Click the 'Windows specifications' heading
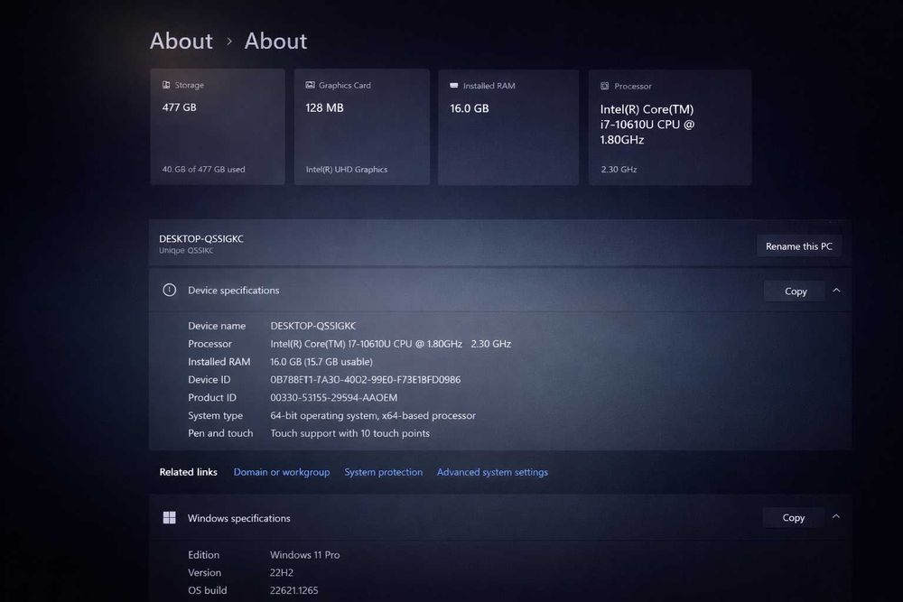Viewport: 903px width, 602px height. tap(239, 518)
